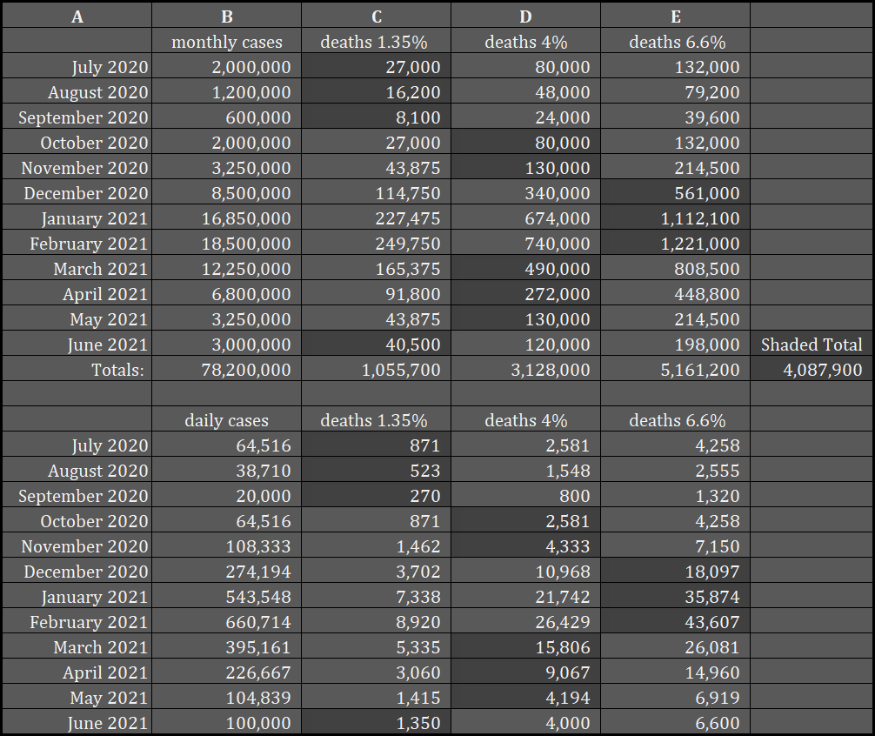Select the 1,055,700 totals cell
The width and height of the screenshot is (875, 736).
(376, 370)
